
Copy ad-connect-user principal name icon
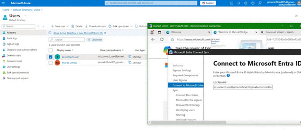point(130,57)
